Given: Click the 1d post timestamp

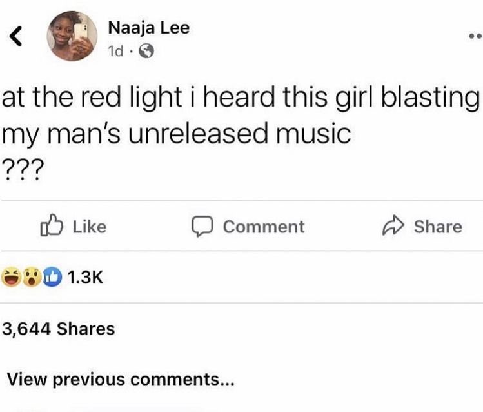Looking at the screenshot, I should click(115, 52).
